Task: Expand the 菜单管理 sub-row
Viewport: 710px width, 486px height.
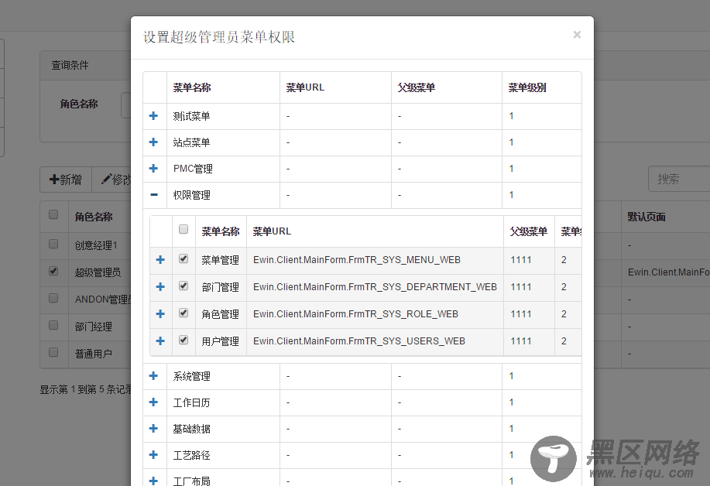Action: 160,260
